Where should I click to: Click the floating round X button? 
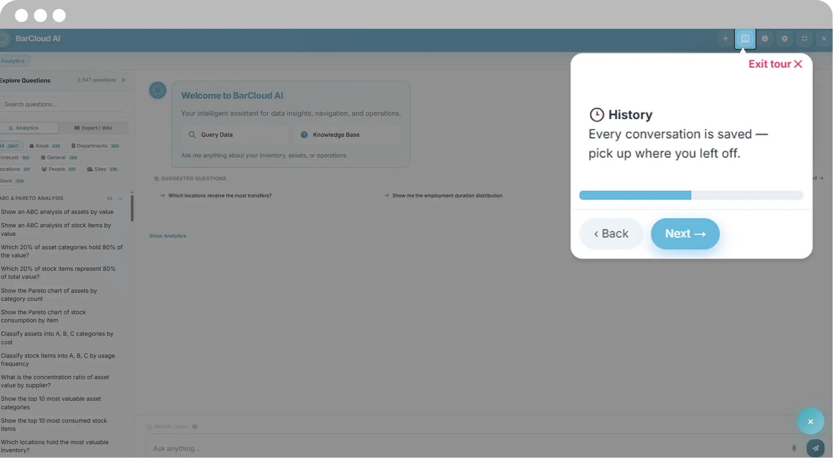[x=810, y=422]
